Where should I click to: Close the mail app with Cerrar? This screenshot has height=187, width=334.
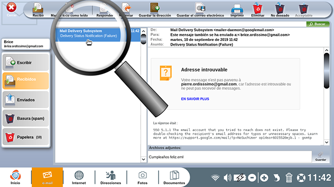tap(11, 9)
